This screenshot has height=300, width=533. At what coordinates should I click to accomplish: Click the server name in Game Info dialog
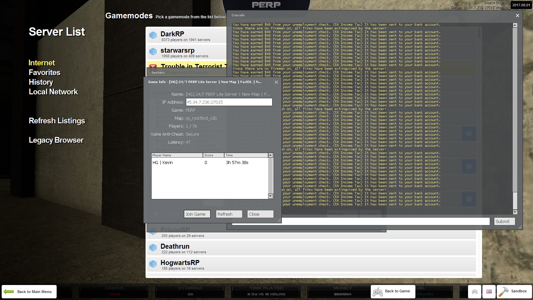228,94
